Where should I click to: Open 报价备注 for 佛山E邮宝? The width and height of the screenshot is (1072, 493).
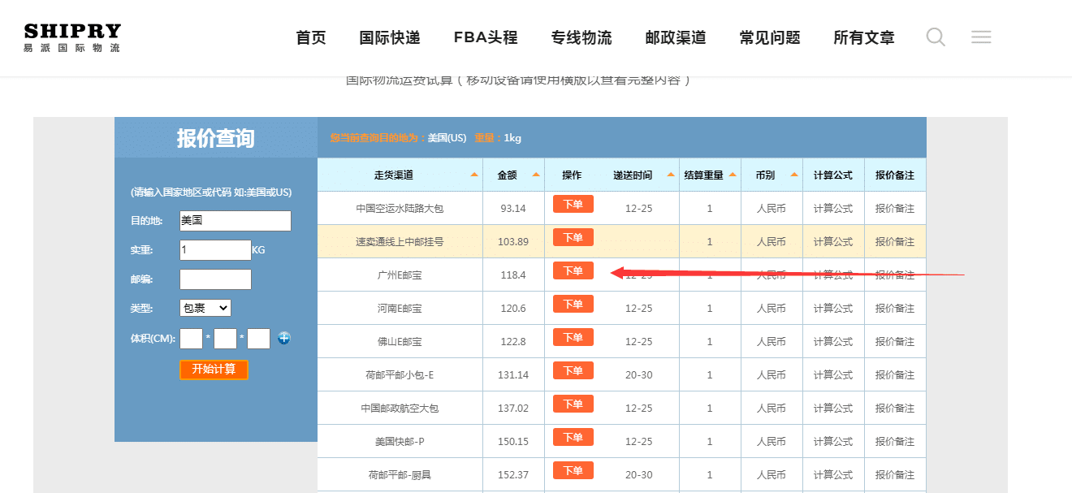click(895, 342)
